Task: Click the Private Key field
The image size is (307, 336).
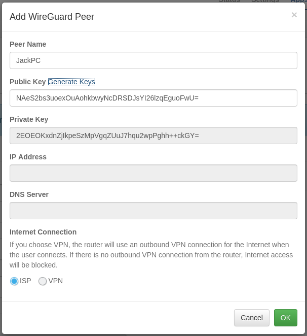Action: (153, 136)
